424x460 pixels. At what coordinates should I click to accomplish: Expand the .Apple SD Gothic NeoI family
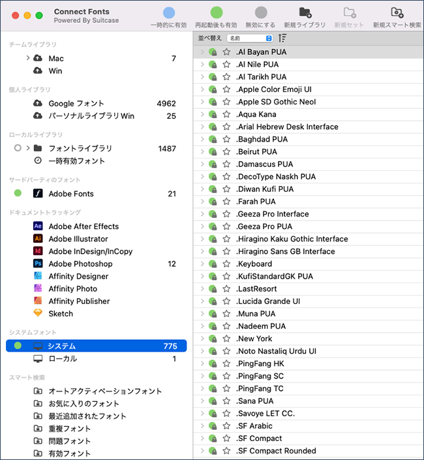pos(202,102)
